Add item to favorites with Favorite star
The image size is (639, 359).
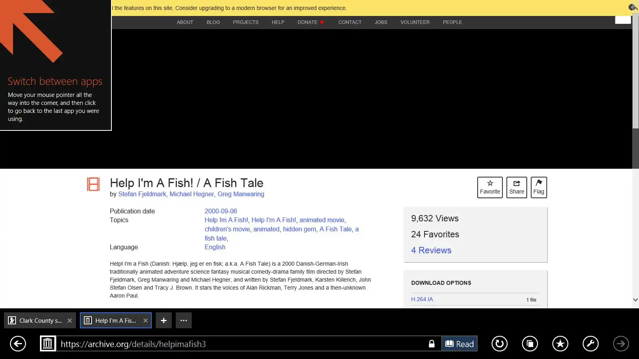(x=490, y=187)
